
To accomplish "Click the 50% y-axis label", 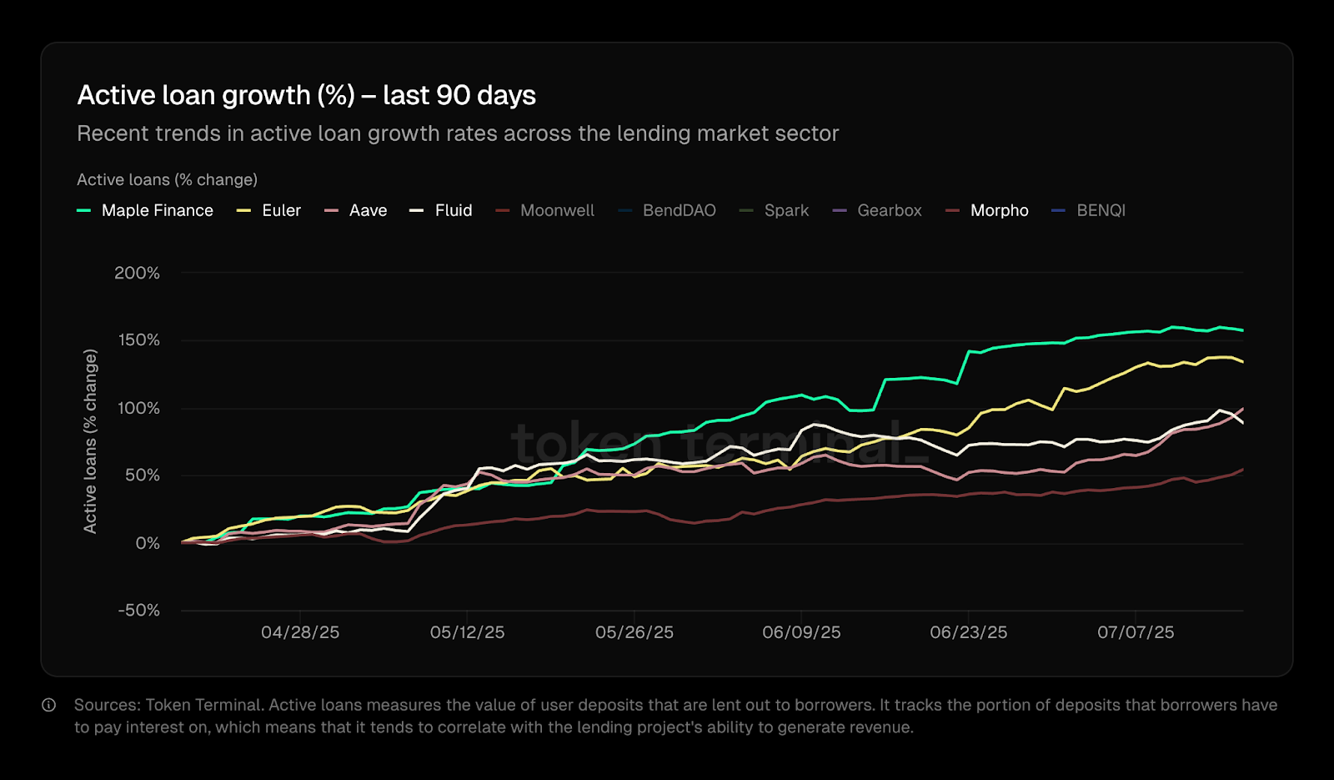I will tap(142, 476).
